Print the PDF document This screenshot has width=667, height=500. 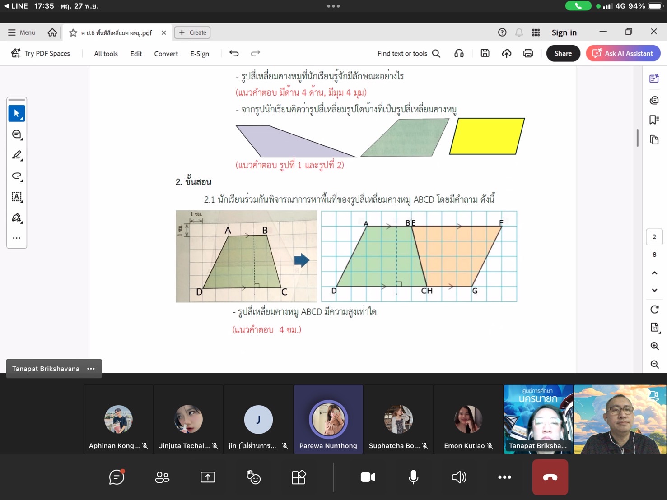click(527, 53)
